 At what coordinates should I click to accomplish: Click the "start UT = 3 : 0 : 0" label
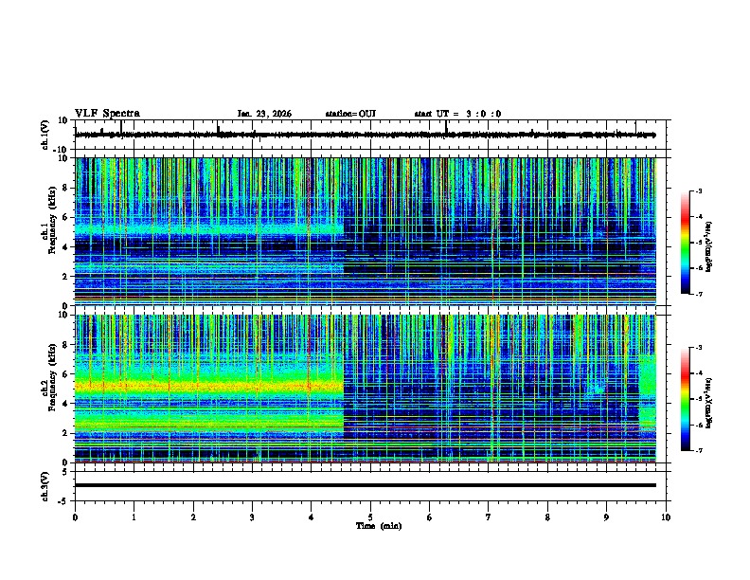click(457, 114)
